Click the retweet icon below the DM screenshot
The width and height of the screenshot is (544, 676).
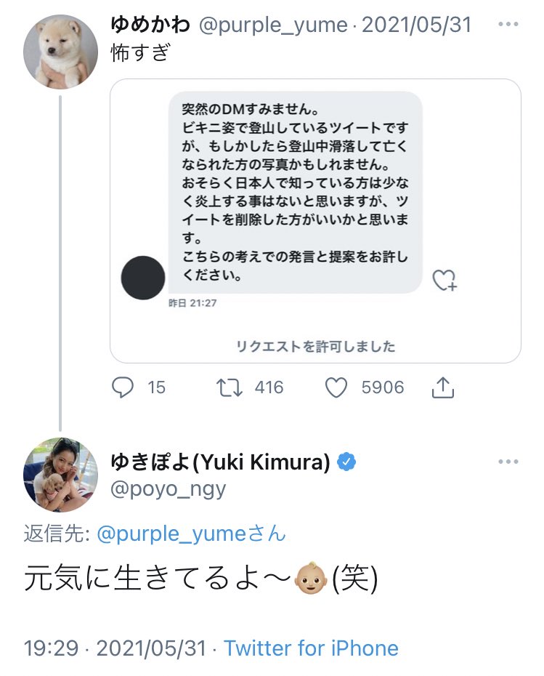tap(230, 387)
